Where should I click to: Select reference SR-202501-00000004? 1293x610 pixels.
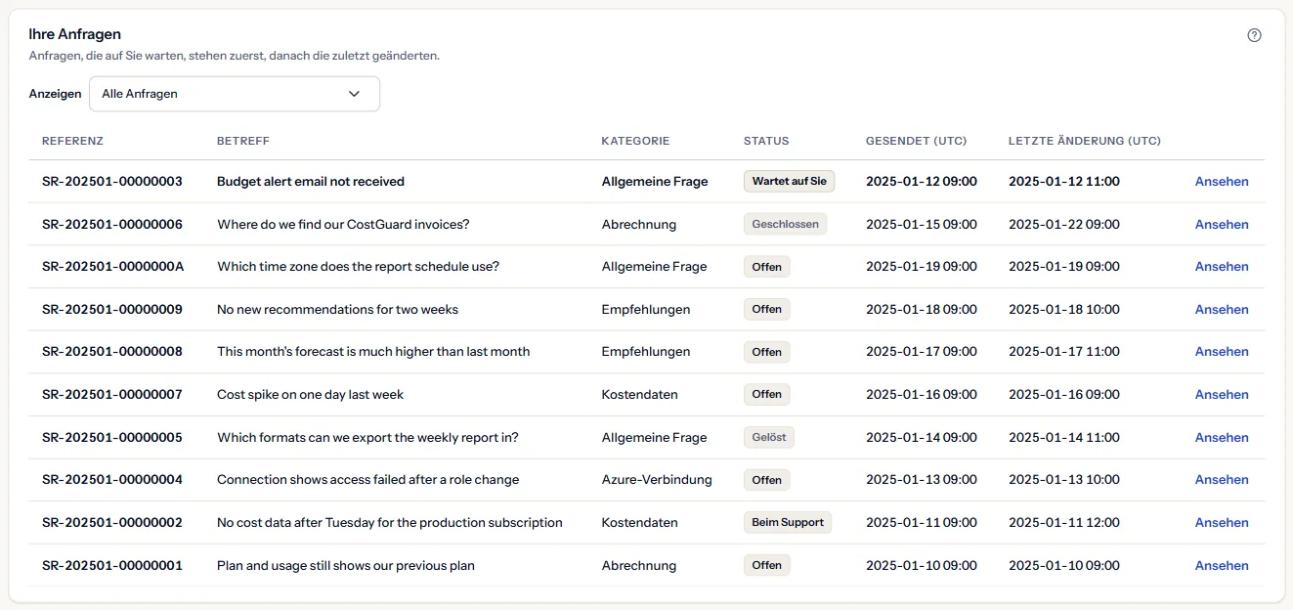point(112,480)
